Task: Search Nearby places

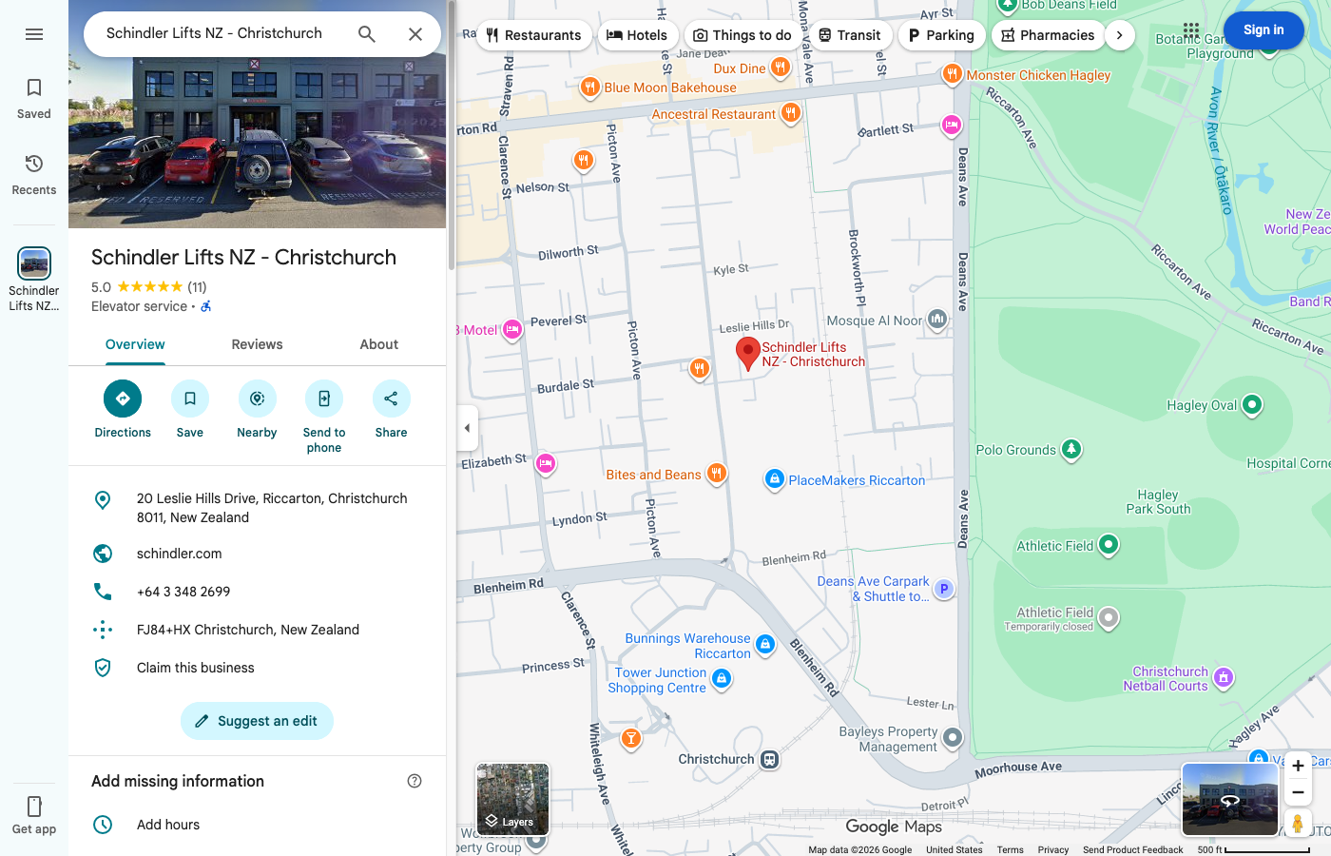Action: tap(257, 410)
